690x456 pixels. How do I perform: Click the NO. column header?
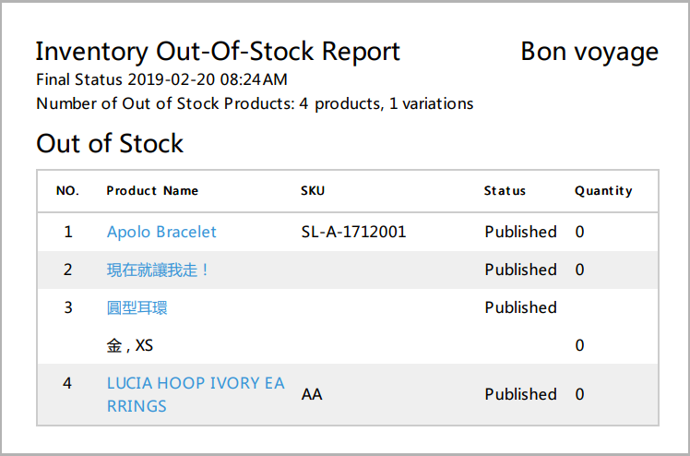(x=67, y=190)
